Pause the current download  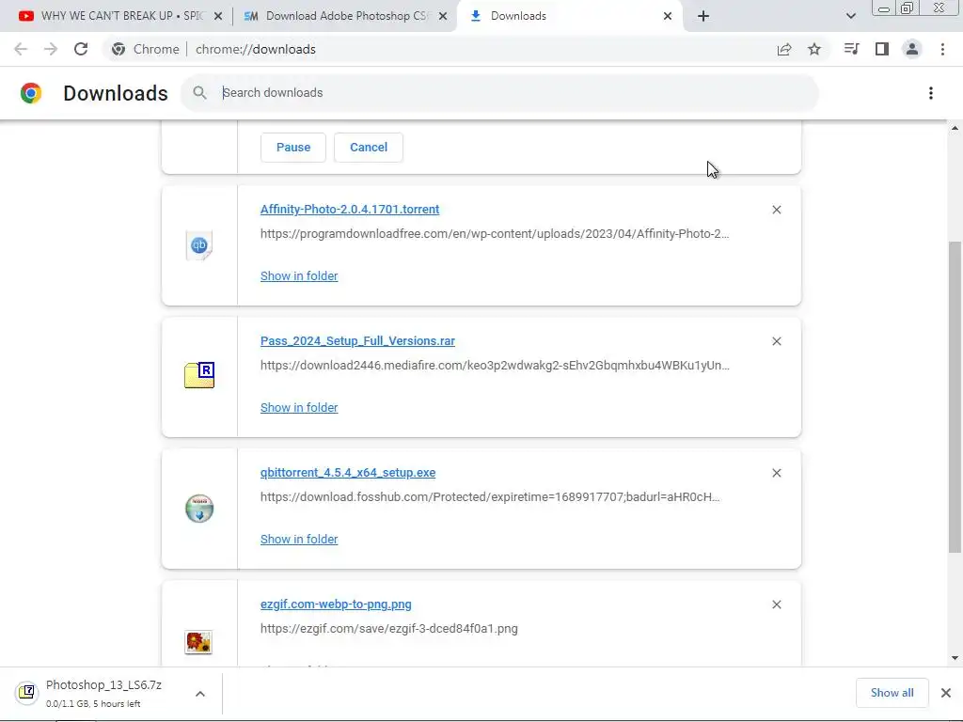tap(293, 147)
